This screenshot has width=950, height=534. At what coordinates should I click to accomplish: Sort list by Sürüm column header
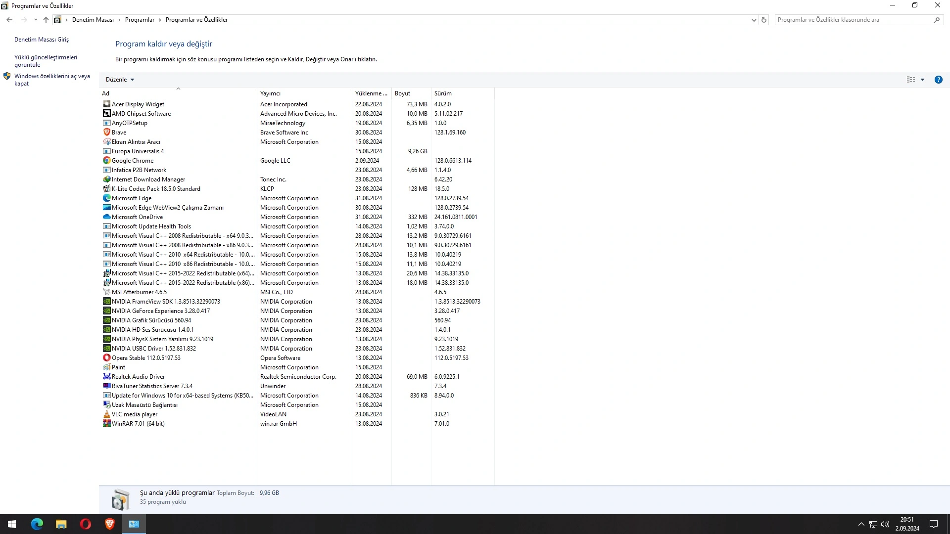[463, 93]
